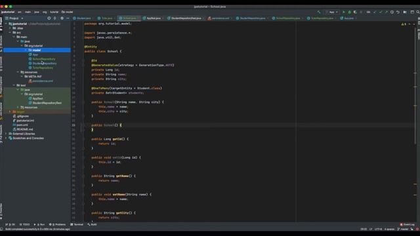Click the Git update project arrow
The image size is (420, 236).
pos(375,12)
